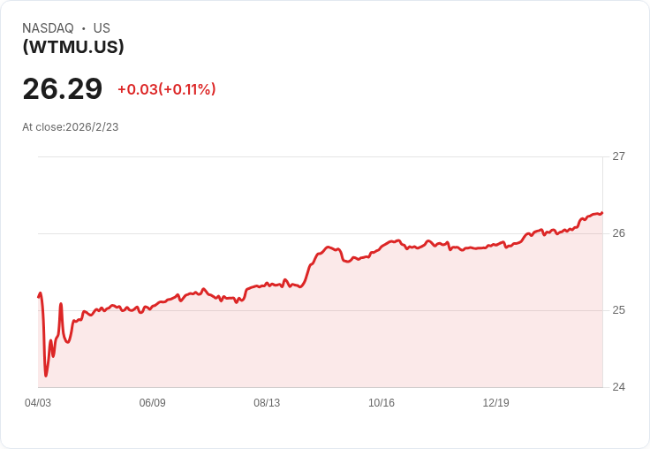
Task: Click the 26 y-axis label
Action: click(x=618, y=233)
